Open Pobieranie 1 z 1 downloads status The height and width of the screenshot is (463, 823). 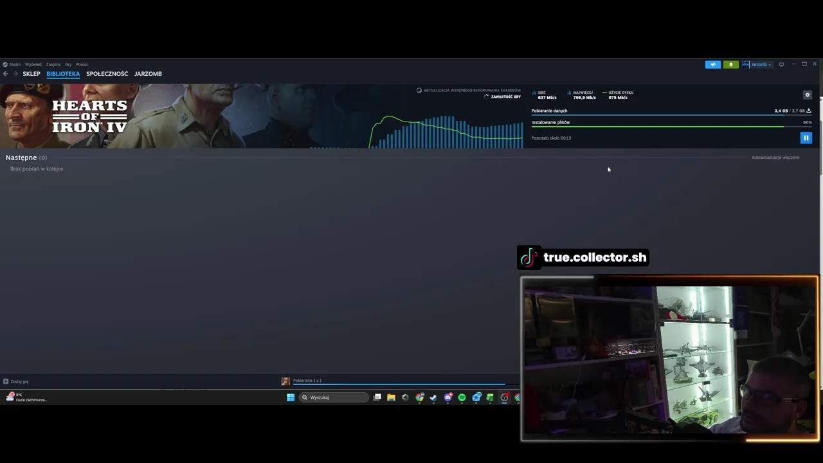pyautogui.click(x=307, y=381)
